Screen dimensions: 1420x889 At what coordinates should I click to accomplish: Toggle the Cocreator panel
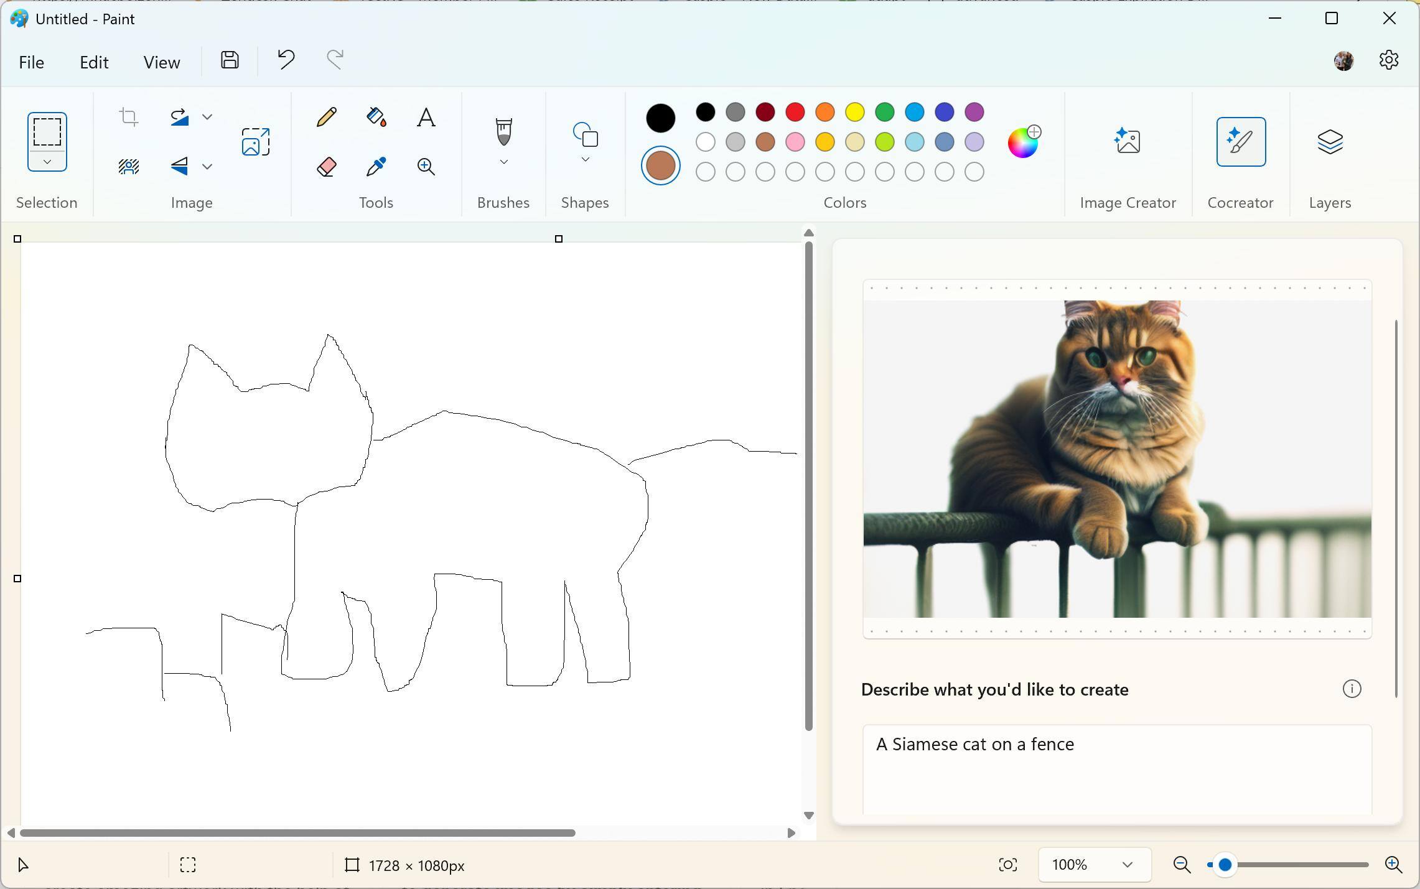coord(1240,142)
